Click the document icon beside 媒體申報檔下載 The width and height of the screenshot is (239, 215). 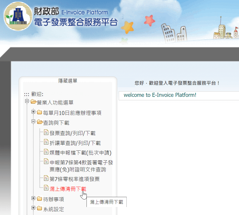46,152
